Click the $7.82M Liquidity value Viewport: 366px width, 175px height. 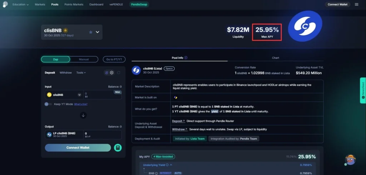pyautogui.click(x=238, y=30)
